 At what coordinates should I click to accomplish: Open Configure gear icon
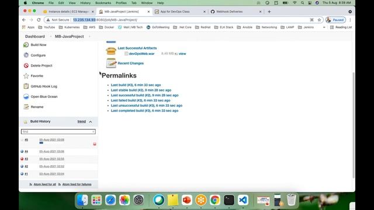(26, 55)
